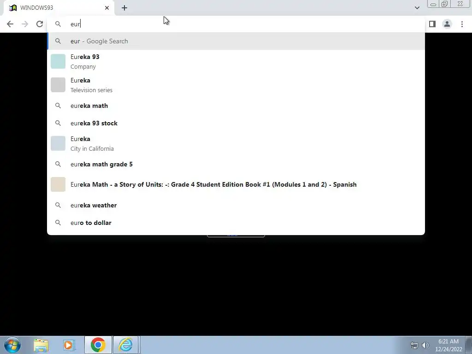Image resolution: width=472 pixels, height=354 pixels.
Task: Open the clock showing 6:21 AM
Action: pos(448,345)
